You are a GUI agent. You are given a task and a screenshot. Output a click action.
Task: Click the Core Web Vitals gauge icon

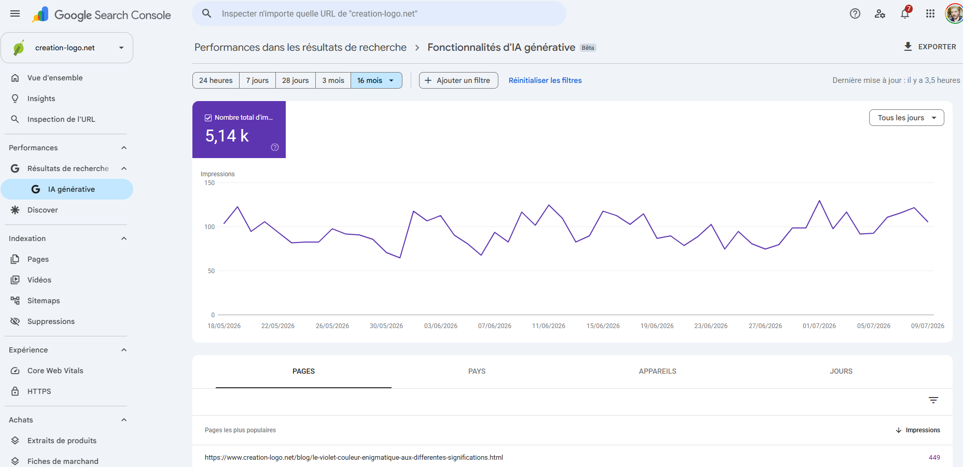pyautogui.click(x=15, y=371)
